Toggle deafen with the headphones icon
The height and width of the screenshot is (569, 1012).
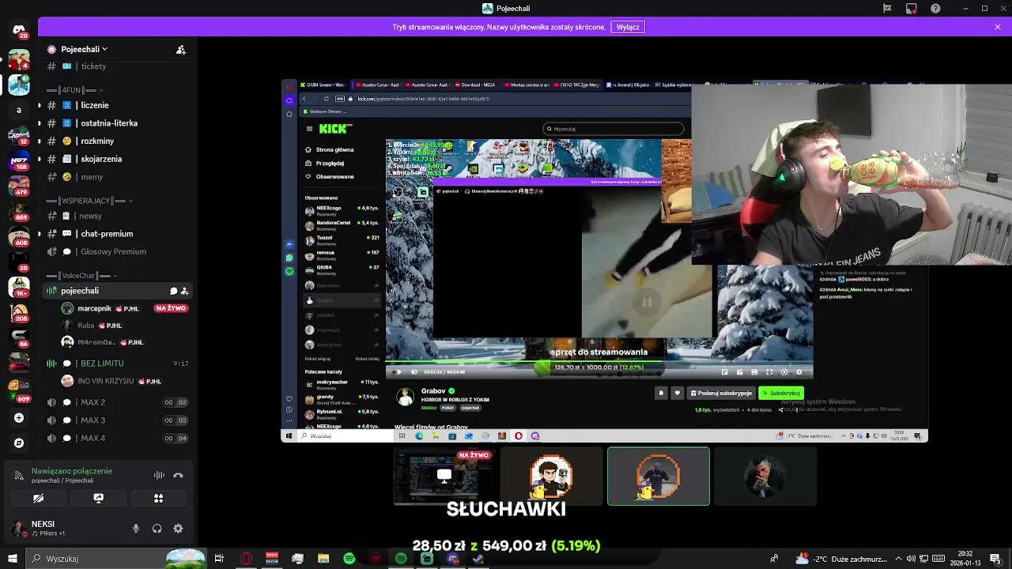pos(157,529)
